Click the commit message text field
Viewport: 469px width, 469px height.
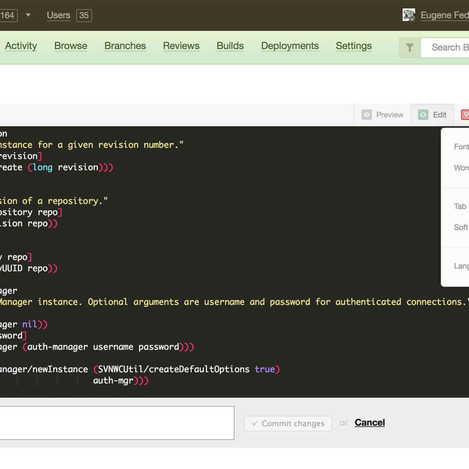coord(116,423)
